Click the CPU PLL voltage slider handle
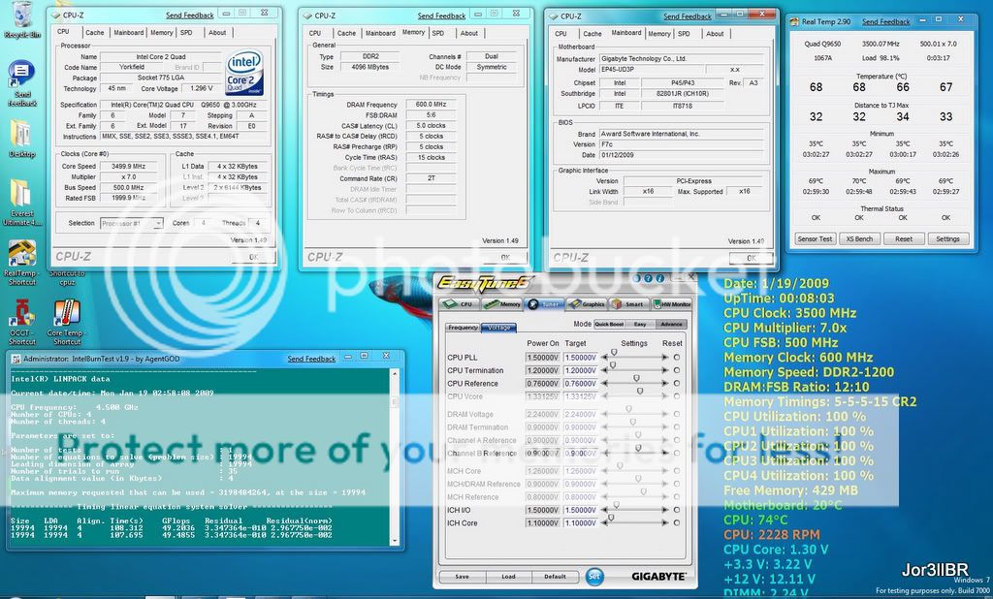Image resolution: width=993 pixels, height=599 pixels. (x=614, y=354)
